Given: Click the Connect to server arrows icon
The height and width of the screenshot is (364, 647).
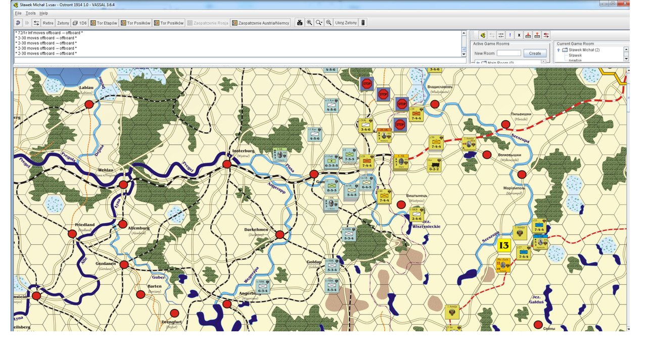Looking at the screenshot, I should [x=36, y=23].
